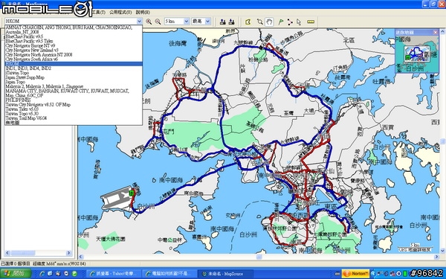Select the distance measure ruler tool
This screenshot has height=279, width=446.
coord(311,22)
